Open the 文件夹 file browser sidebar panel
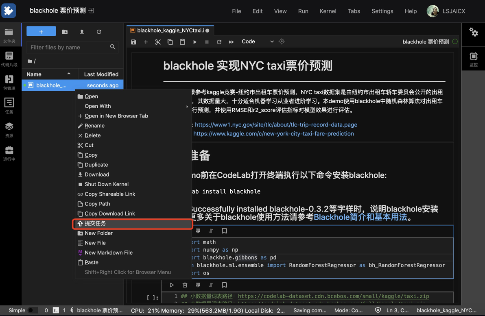 click(x=9, y=35)
